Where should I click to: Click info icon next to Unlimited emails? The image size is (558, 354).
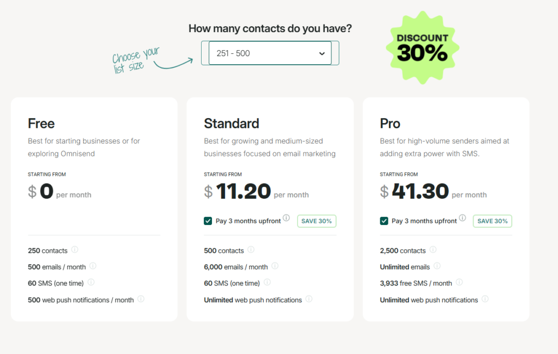coord(438,266)
